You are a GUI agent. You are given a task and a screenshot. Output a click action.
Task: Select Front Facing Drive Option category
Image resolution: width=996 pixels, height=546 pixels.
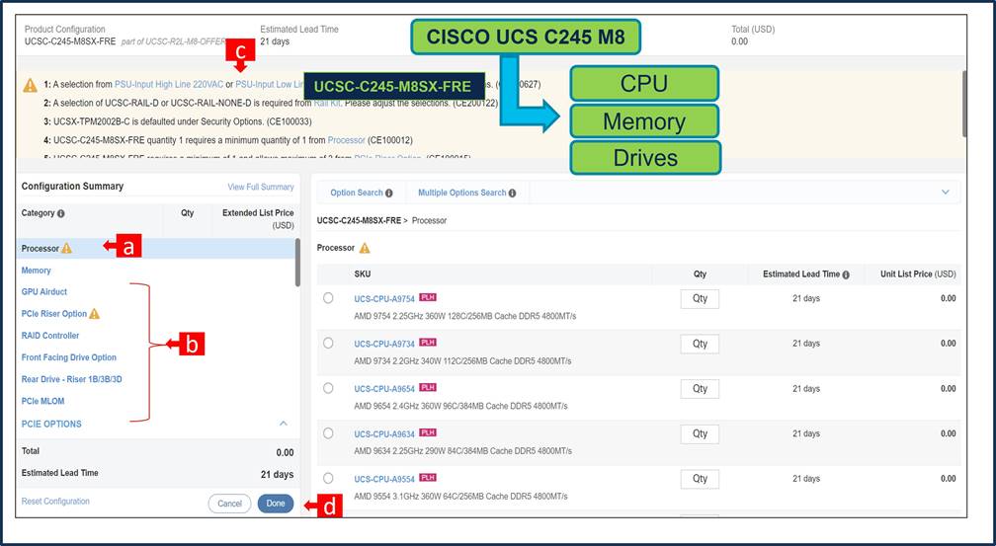[x=69, y=357]
